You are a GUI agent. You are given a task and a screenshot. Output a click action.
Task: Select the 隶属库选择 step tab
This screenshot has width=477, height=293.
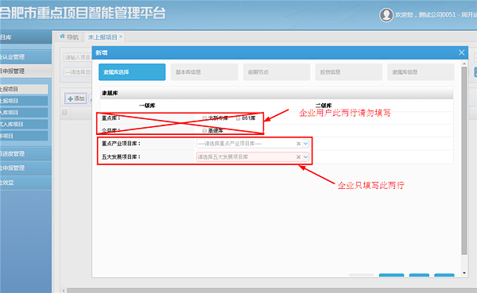click(132, 72)
